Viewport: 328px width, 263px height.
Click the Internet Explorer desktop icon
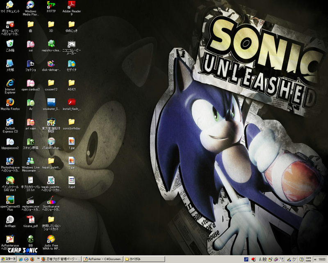(x=10, y=83)
